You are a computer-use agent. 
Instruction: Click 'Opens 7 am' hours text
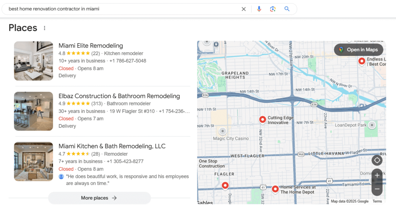pos(90,118)
